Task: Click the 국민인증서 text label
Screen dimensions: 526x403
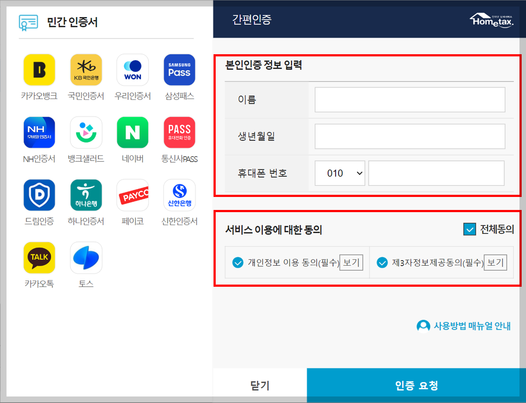Action: point(86,96)
